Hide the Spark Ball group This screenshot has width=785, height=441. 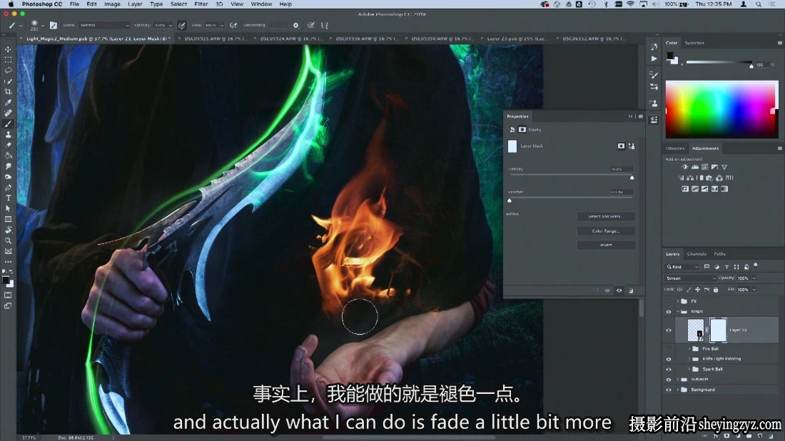(x=669, y=370)
